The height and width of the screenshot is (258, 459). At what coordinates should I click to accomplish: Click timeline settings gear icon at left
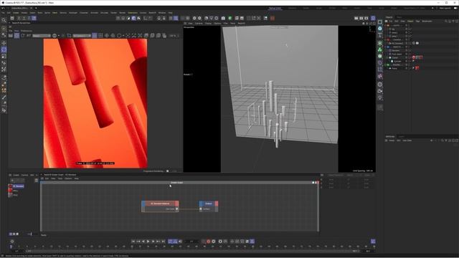click(12, 242)
